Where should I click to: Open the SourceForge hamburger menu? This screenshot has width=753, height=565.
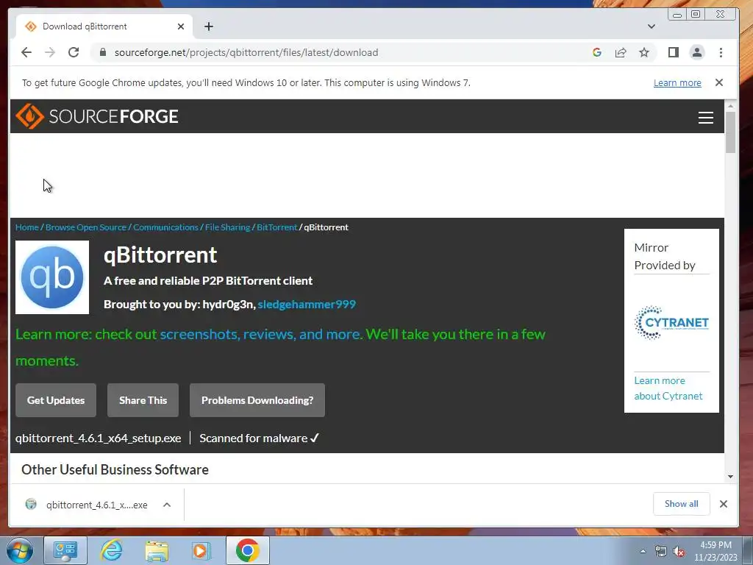pyautogui.click(x=705, y=117)
